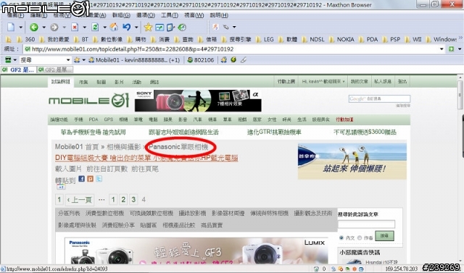Open the 視窗(W) menu

pos(194,15)
